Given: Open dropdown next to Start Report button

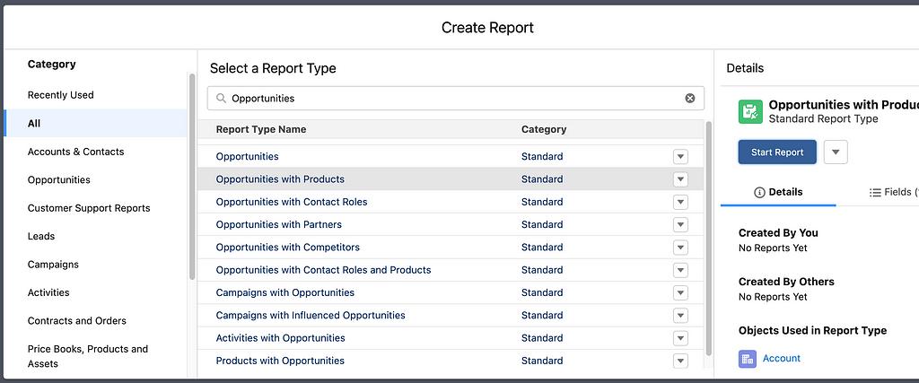Looking at the screenshot, I should pyautogui.click(x=835, y=152).
